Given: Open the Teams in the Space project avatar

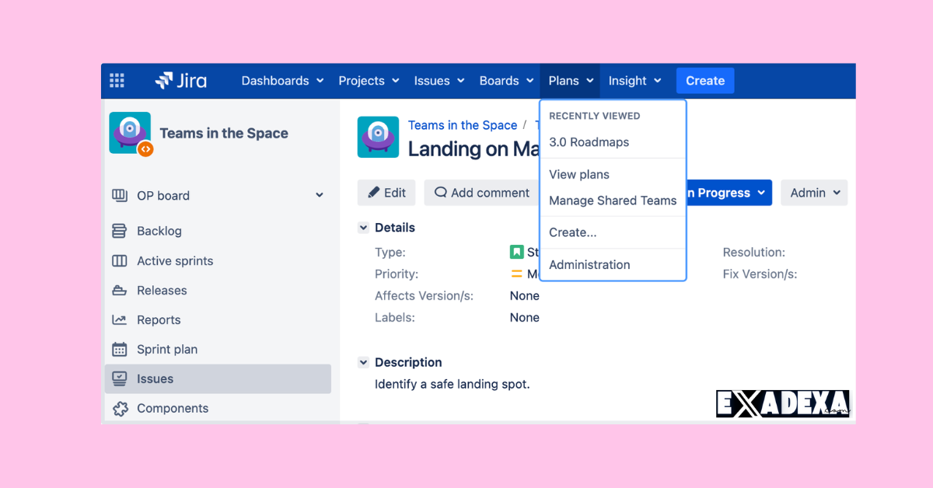Looking at the screenshot, I should click(x=130, y=133).
